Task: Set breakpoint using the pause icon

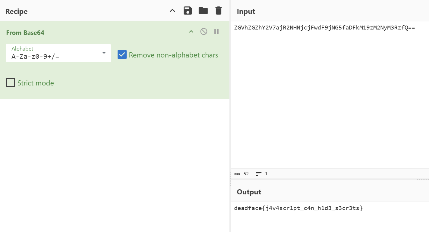Action: [x=216, y=32]
